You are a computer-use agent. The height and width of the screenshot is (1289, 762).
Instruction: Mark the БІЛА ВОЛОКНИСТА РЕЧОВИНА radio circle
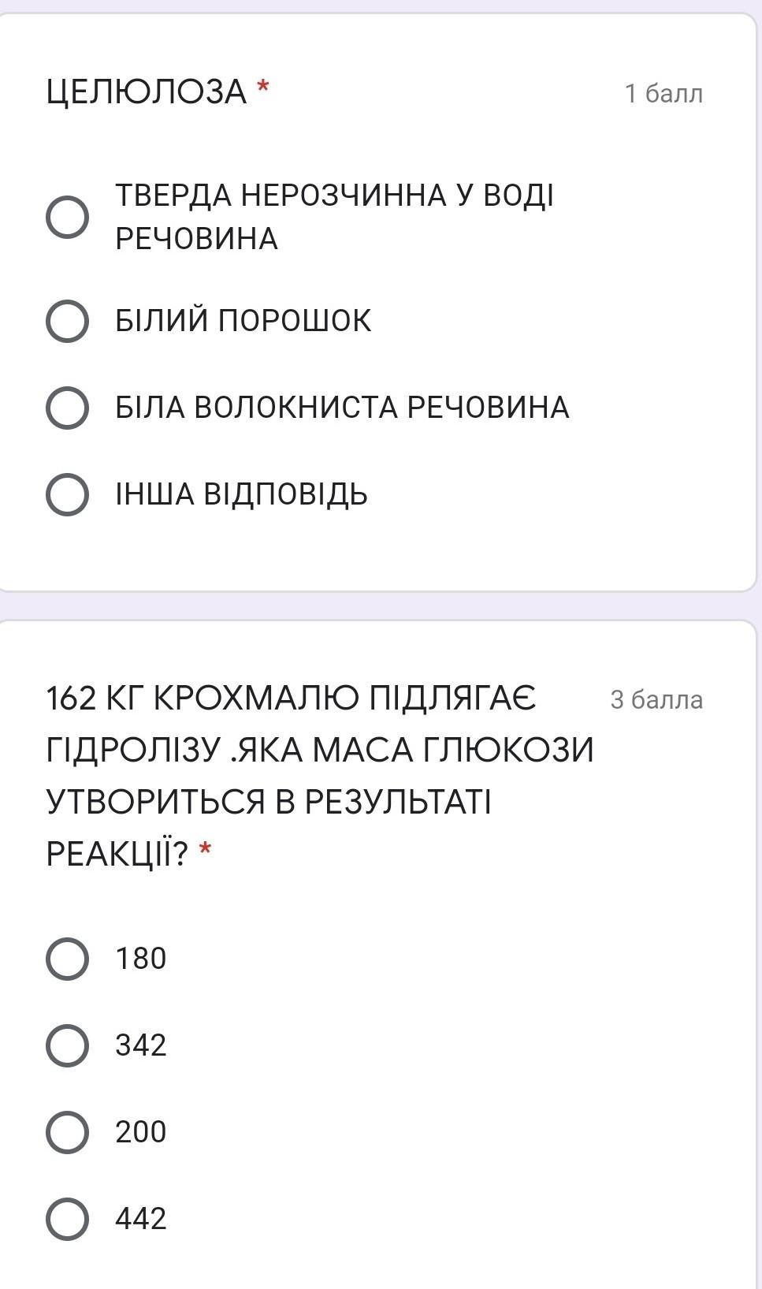click(67, 408)
